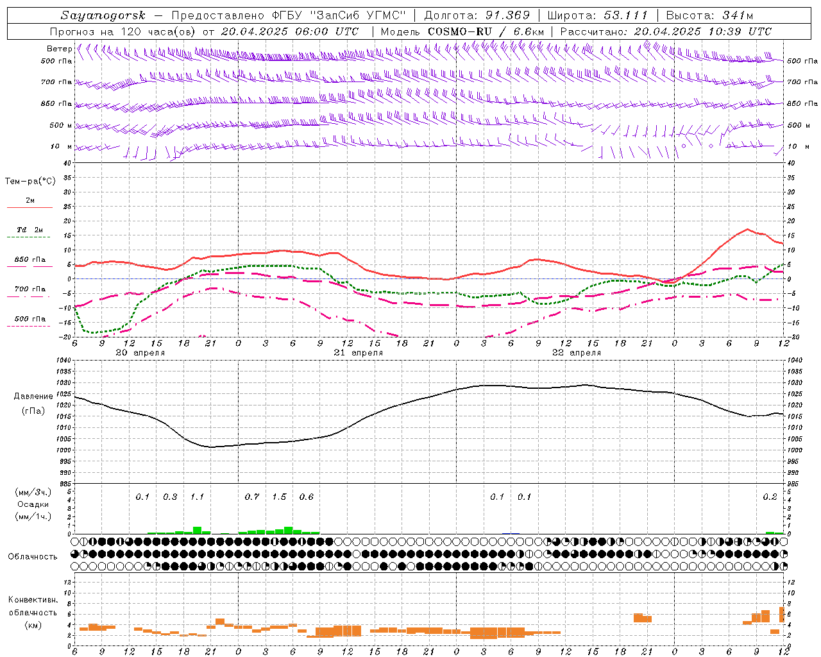Viewport: 821px width, 657px height.
Task: Click the Осадки precipitation label
Action: pyautogui.click(x=33, y=504)
